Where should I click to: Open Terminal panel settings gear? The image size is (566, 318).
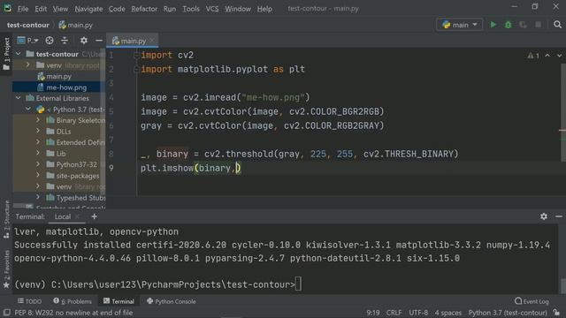(544, 216)
